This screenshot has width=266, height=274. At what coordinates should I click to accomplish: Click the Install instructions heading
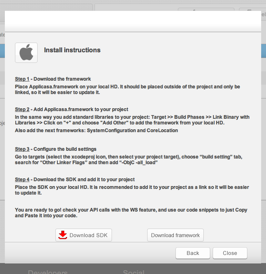pos(72,50)
